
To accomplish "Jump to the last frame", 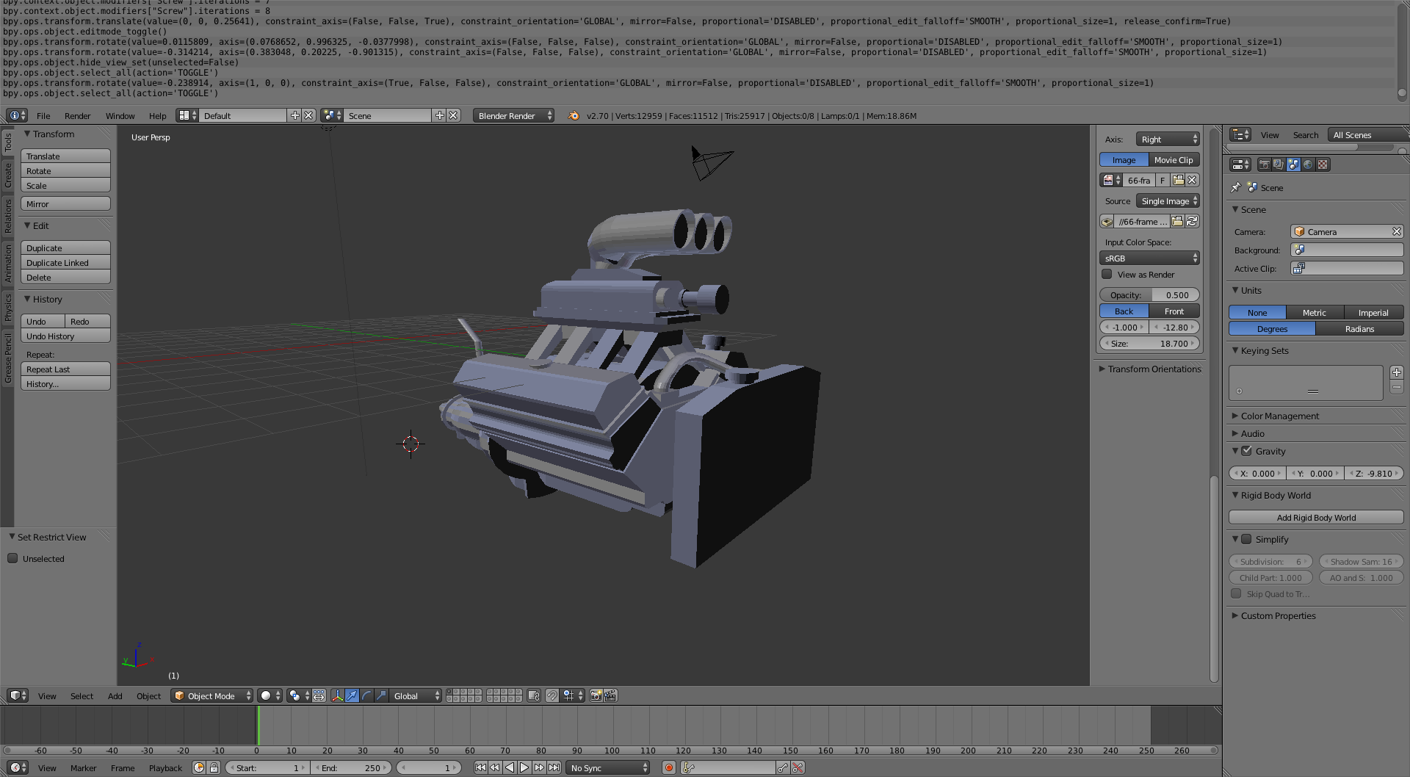I will pyautogui.click(x=554, y=767).
